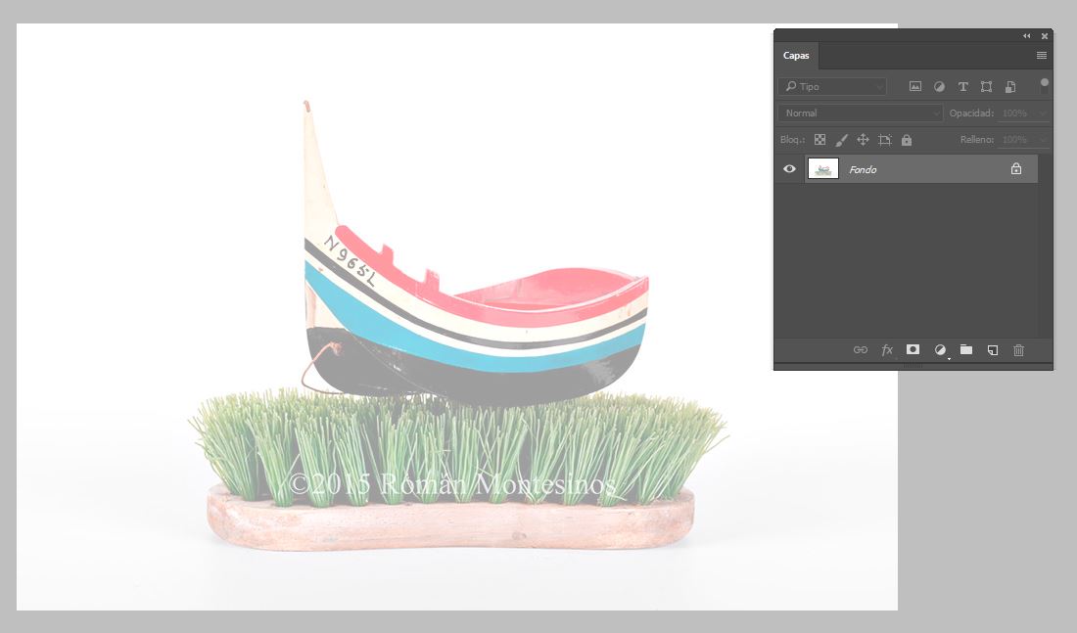
Task: Filter layers by shape layer type
Action: coord(986,87)
